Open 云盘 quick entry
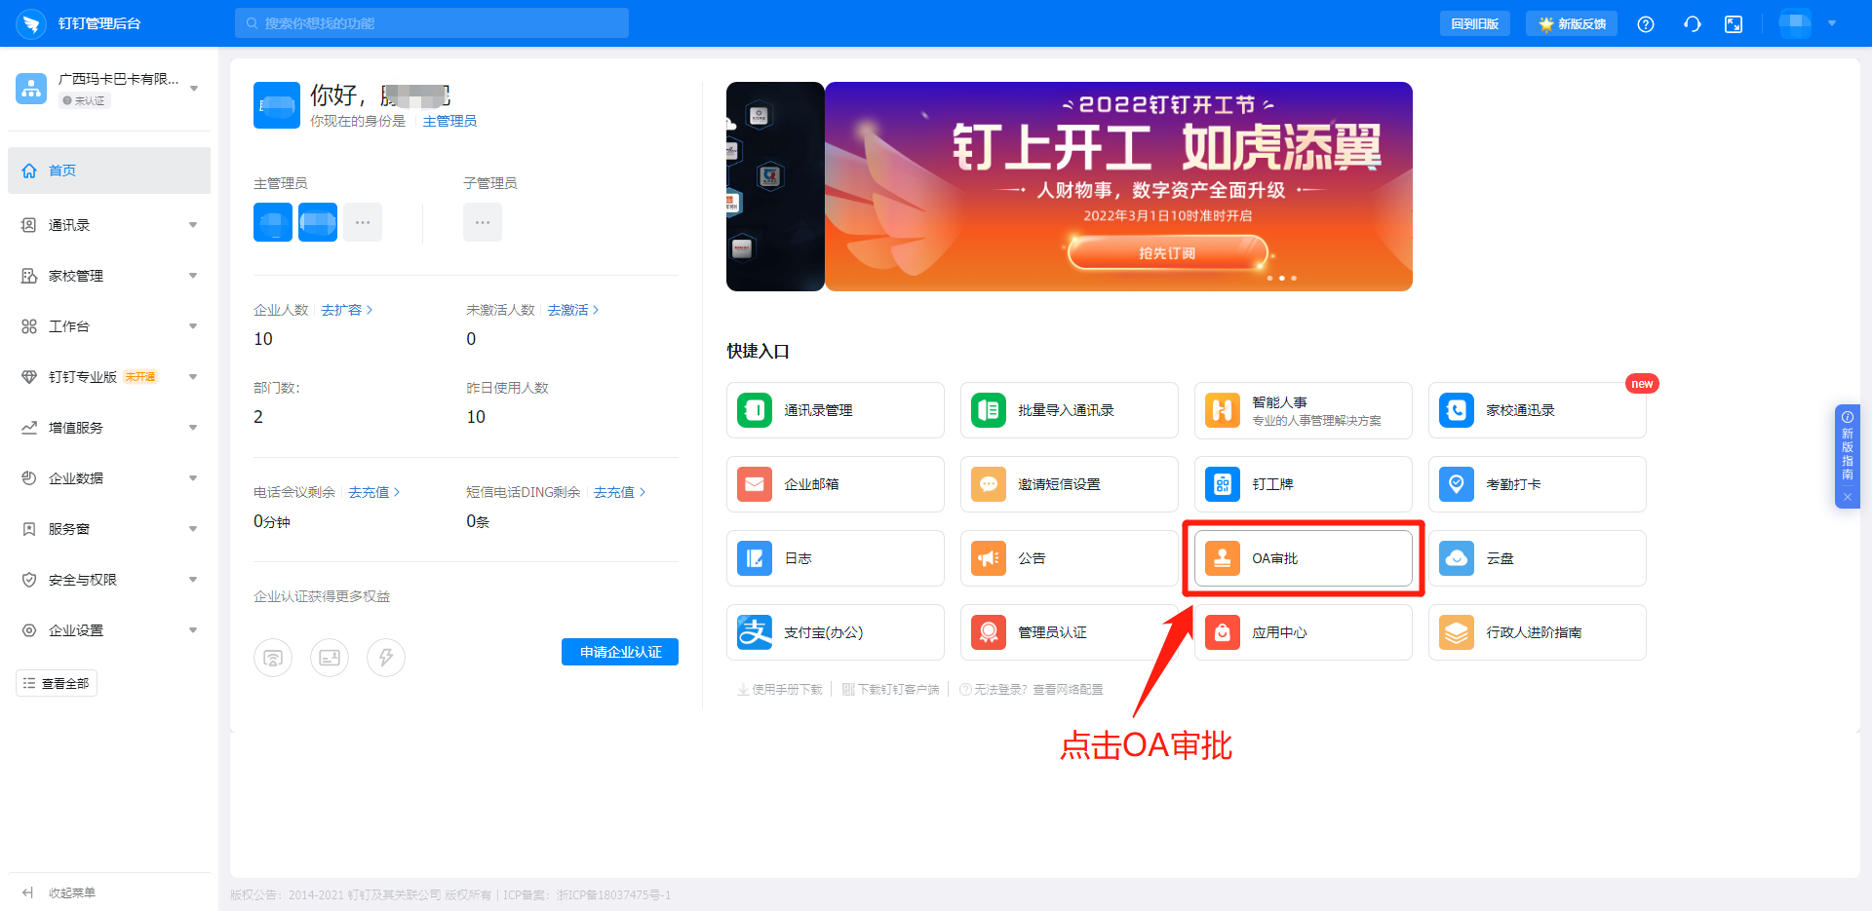The height and width of the screenshot is (911, 1872). click(1537, 558)
